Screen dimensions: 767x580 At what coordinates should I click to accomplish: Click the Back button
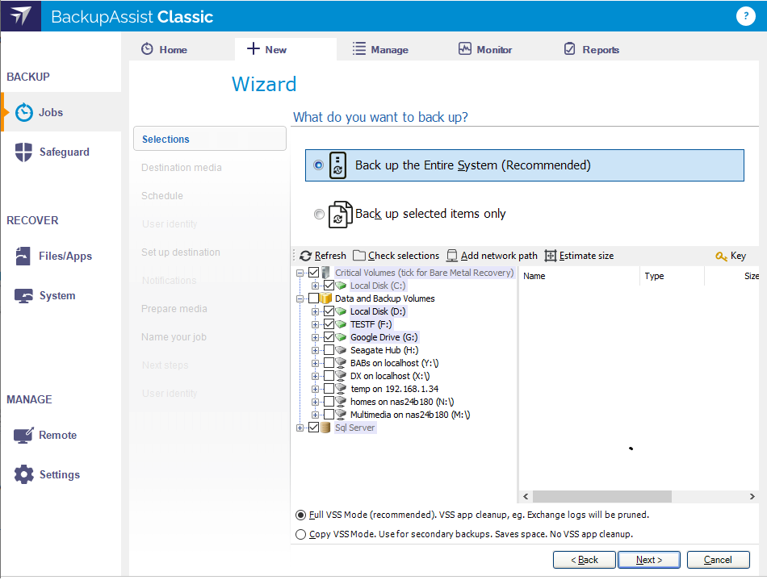click(584, 560)
